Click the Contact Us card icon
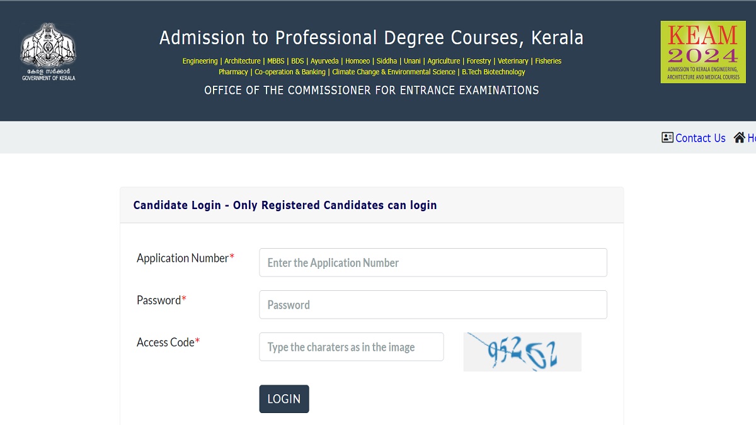Screen dimensions: 756x425 coord(667,137)
